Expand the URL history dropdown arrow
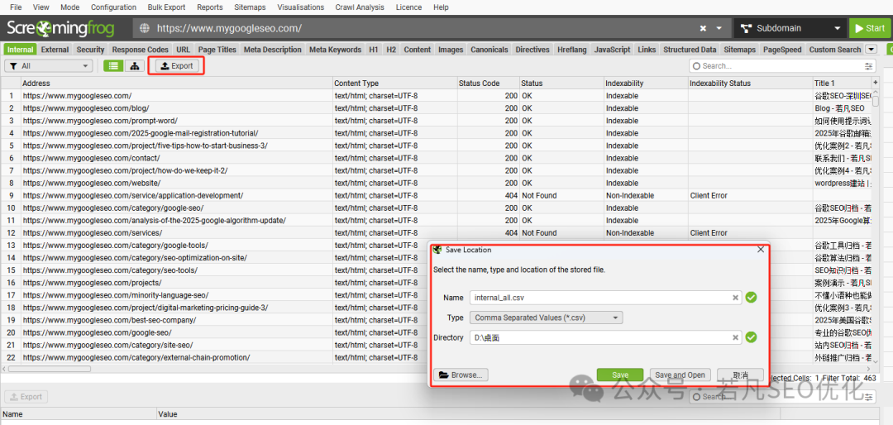 click(x=719, y=28)
